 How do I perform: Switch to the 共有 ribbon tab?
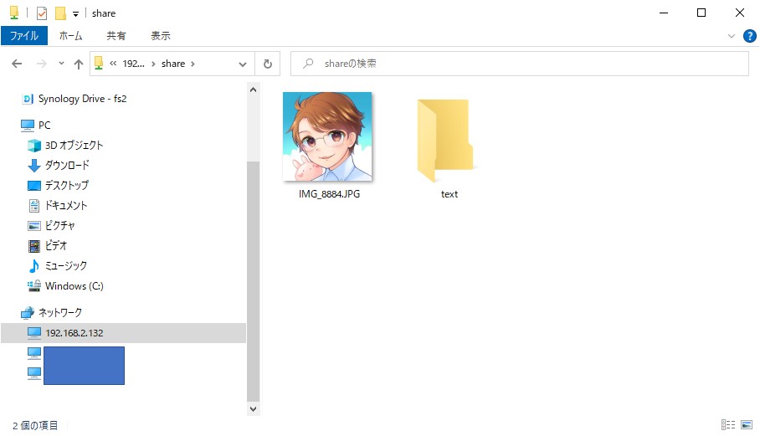[116, 36]
